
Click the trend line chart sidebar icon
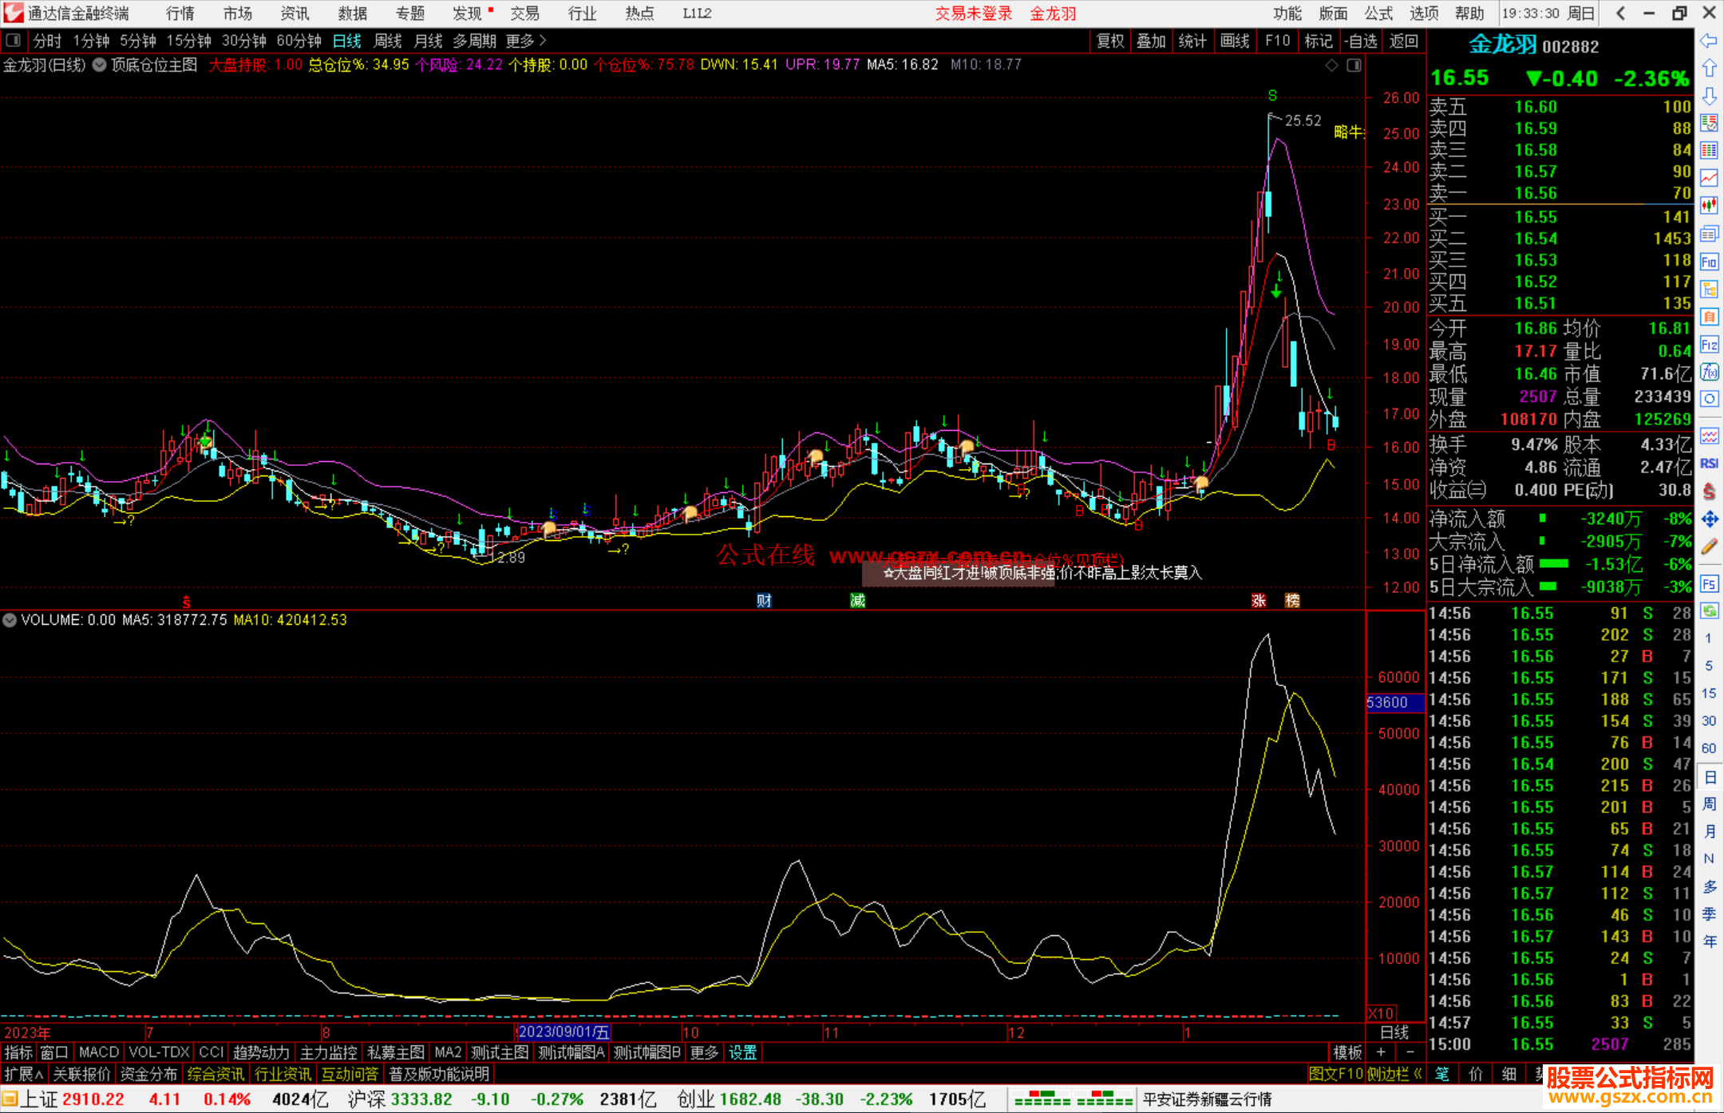click(x=1709, y=177)
